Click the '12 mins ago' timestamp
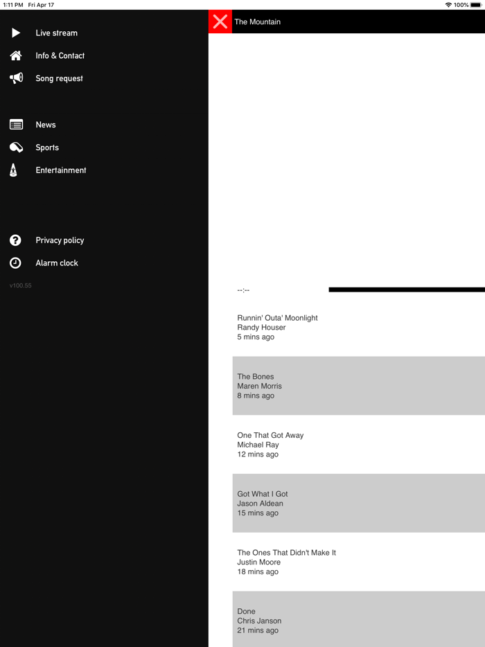The image size is (485, 647). tap(258, 454)
